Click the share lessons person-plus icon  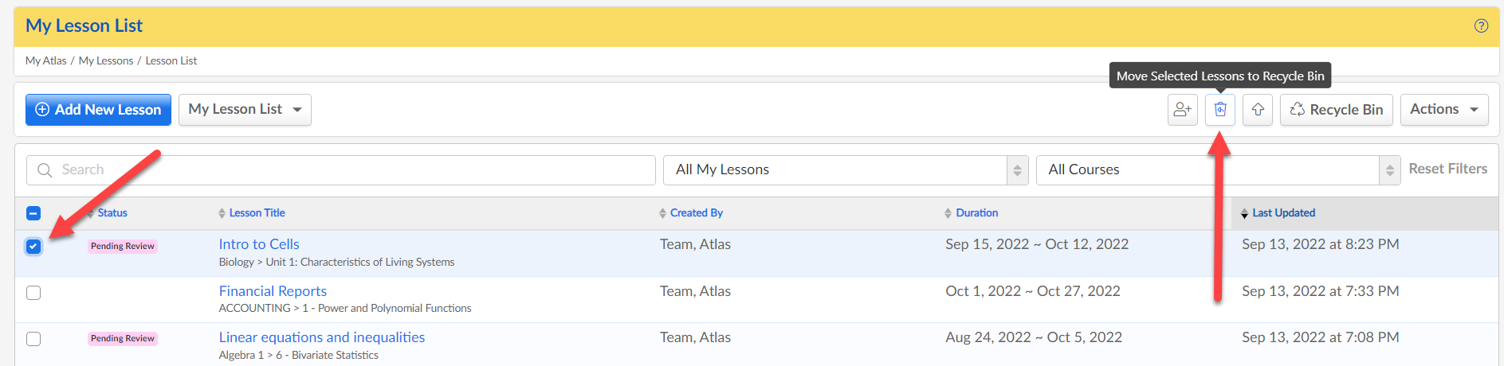1183,110
